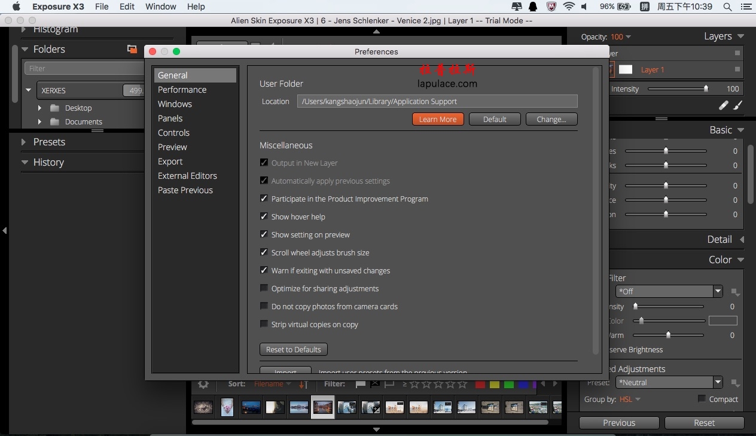The image size is (756, 436).
Task: Click the Wi-Fi status icon
Action: coord(569,7)
